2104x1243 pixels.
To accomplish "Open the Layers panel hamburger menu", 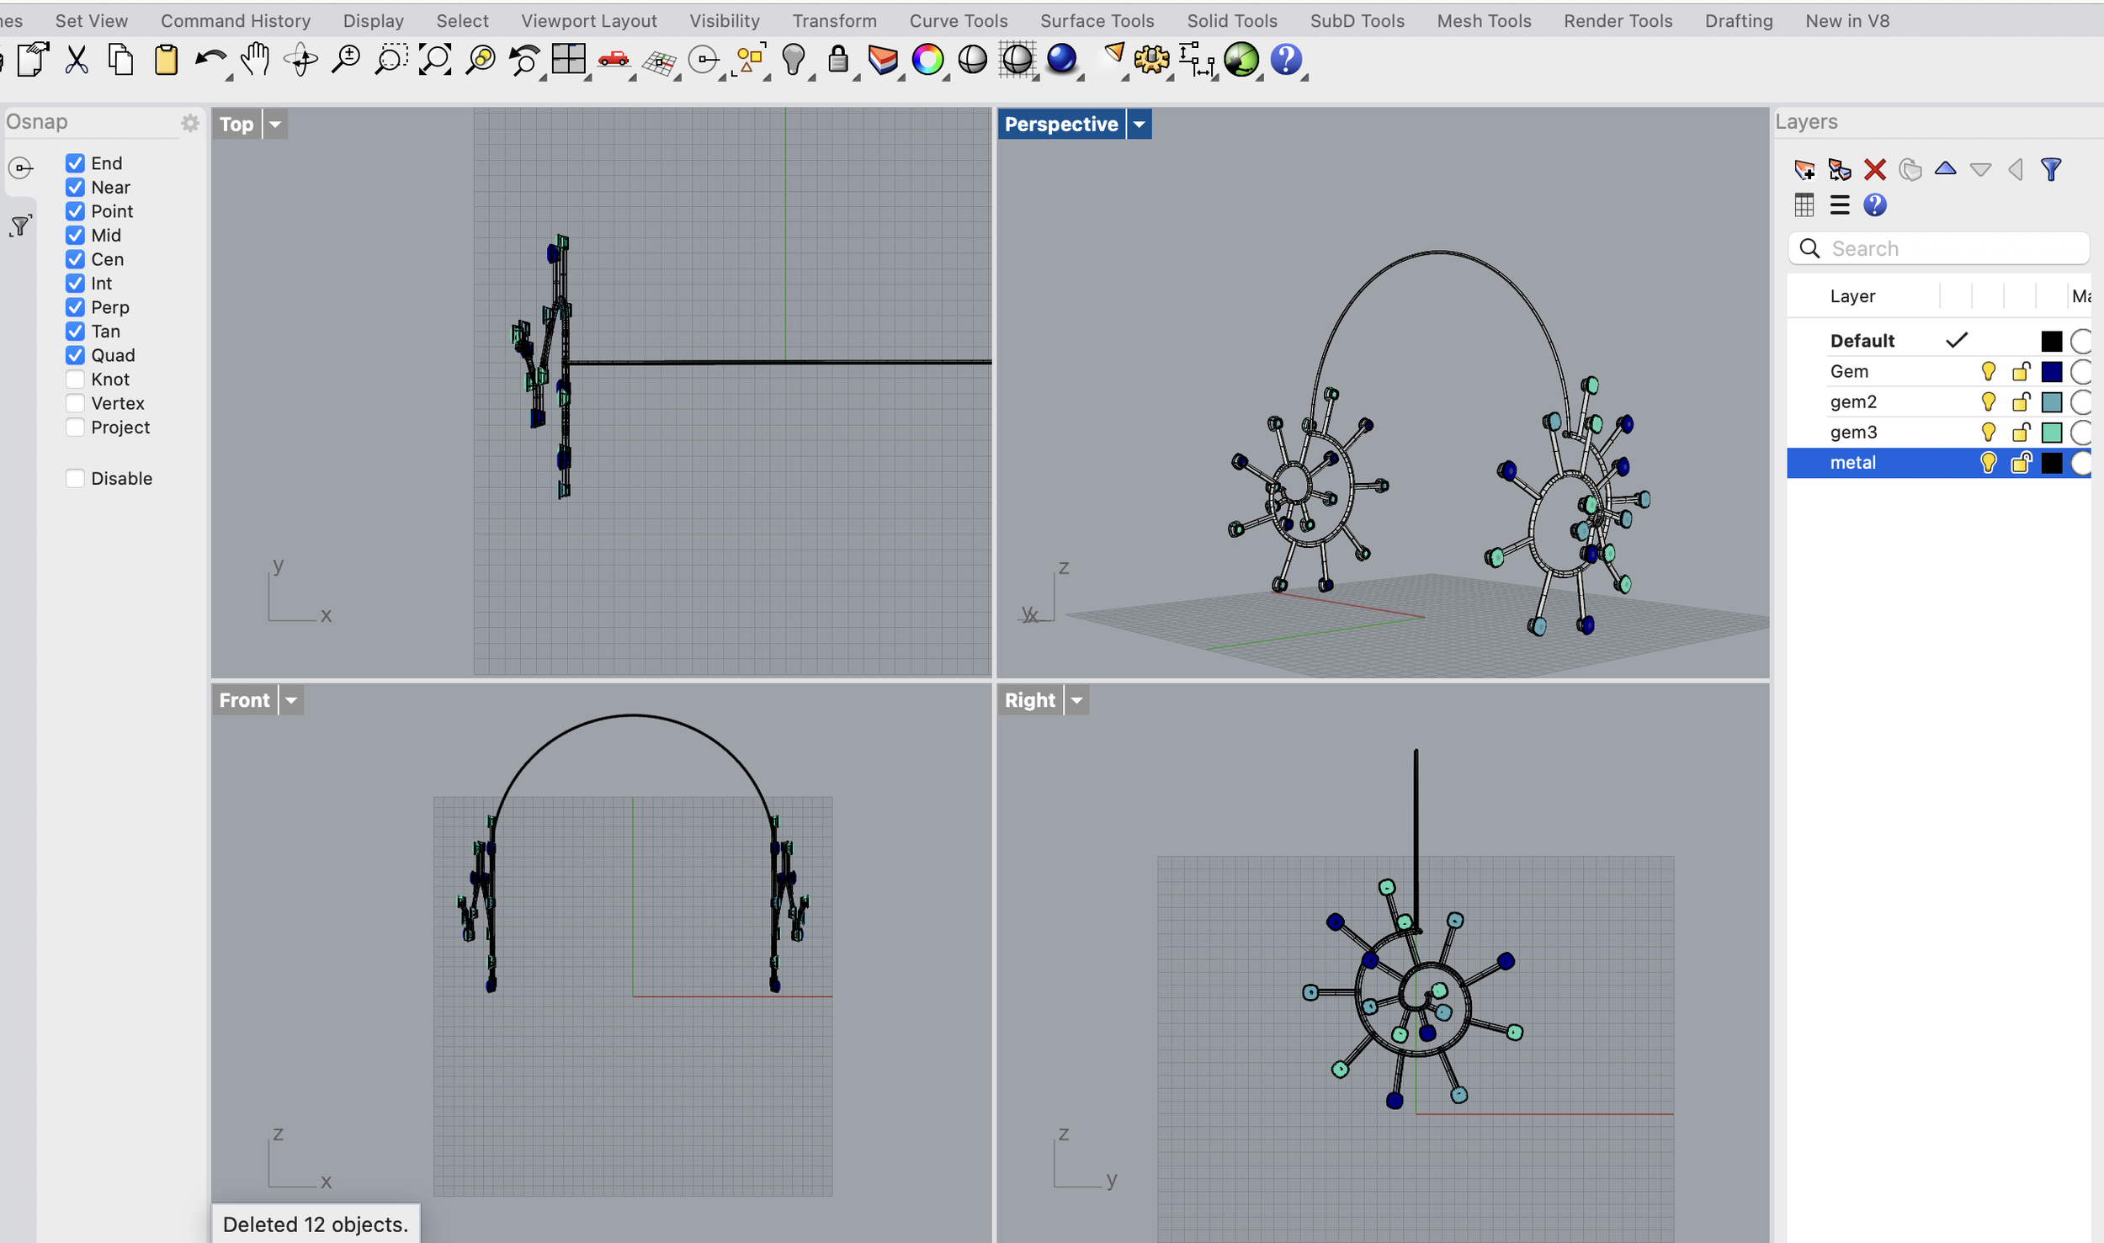I will 1840,205.
